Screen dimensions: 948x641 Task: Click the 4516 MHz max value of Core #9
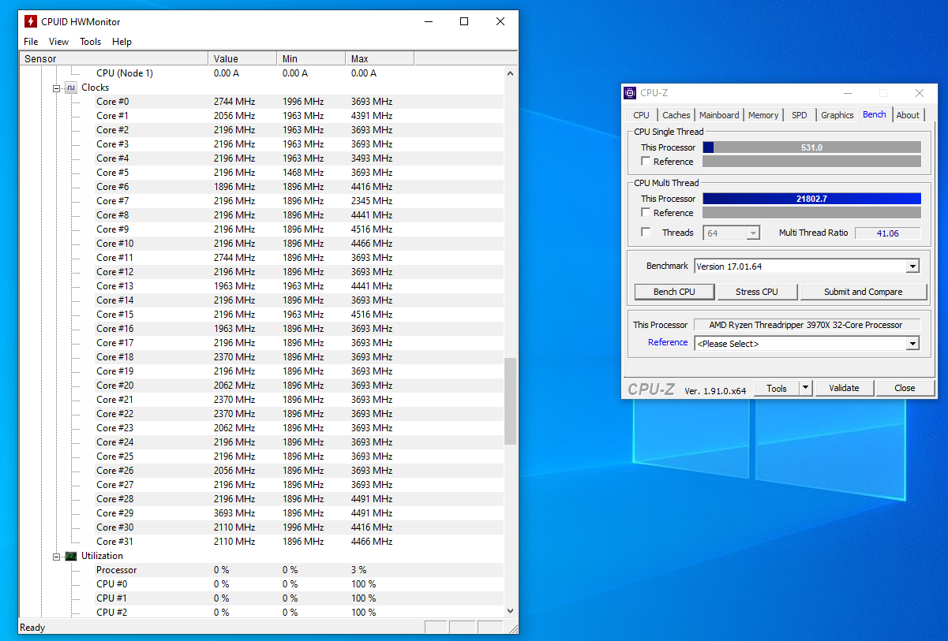pos(372,229)
